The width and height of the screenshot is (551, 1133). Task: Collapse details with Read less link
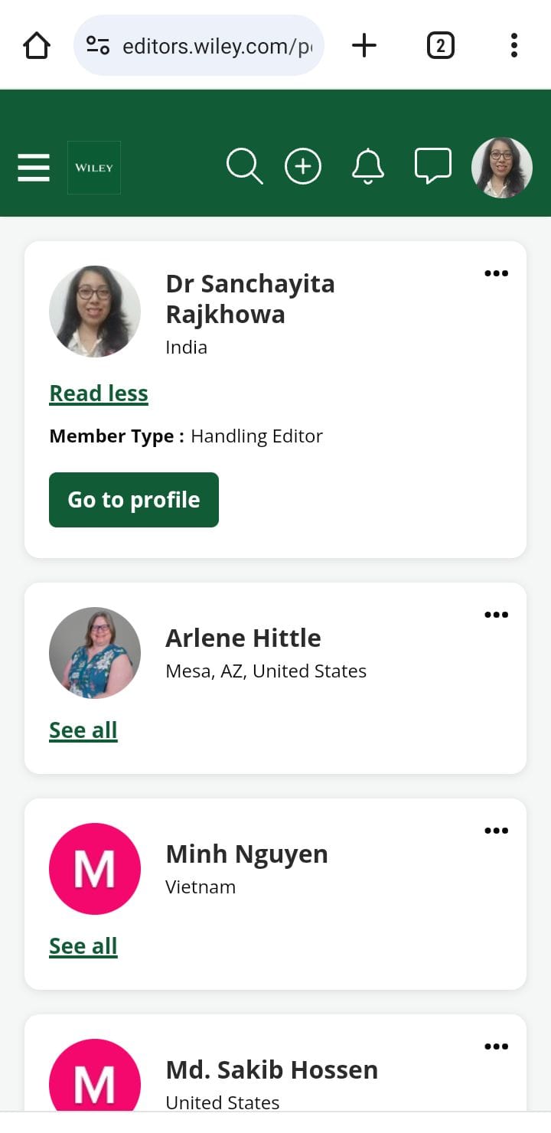tap(99, 393)
